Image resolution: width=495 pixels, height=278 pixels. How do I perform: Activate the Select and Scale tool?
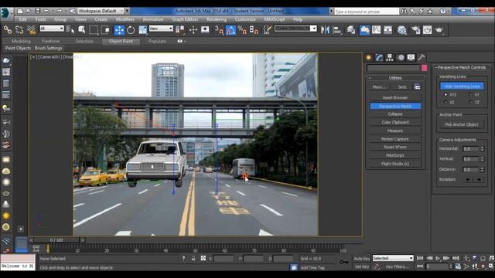coord(142,30)
